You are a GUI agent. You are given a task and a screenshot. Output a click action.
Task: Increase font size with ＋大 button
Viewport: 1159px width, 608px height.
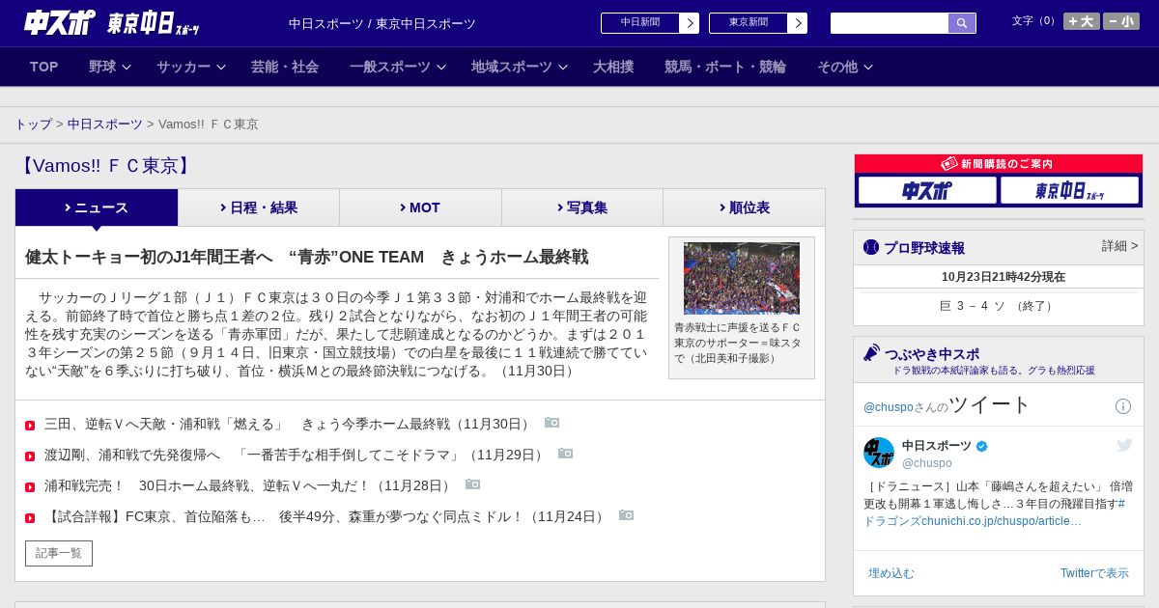tap(1082, 21)
